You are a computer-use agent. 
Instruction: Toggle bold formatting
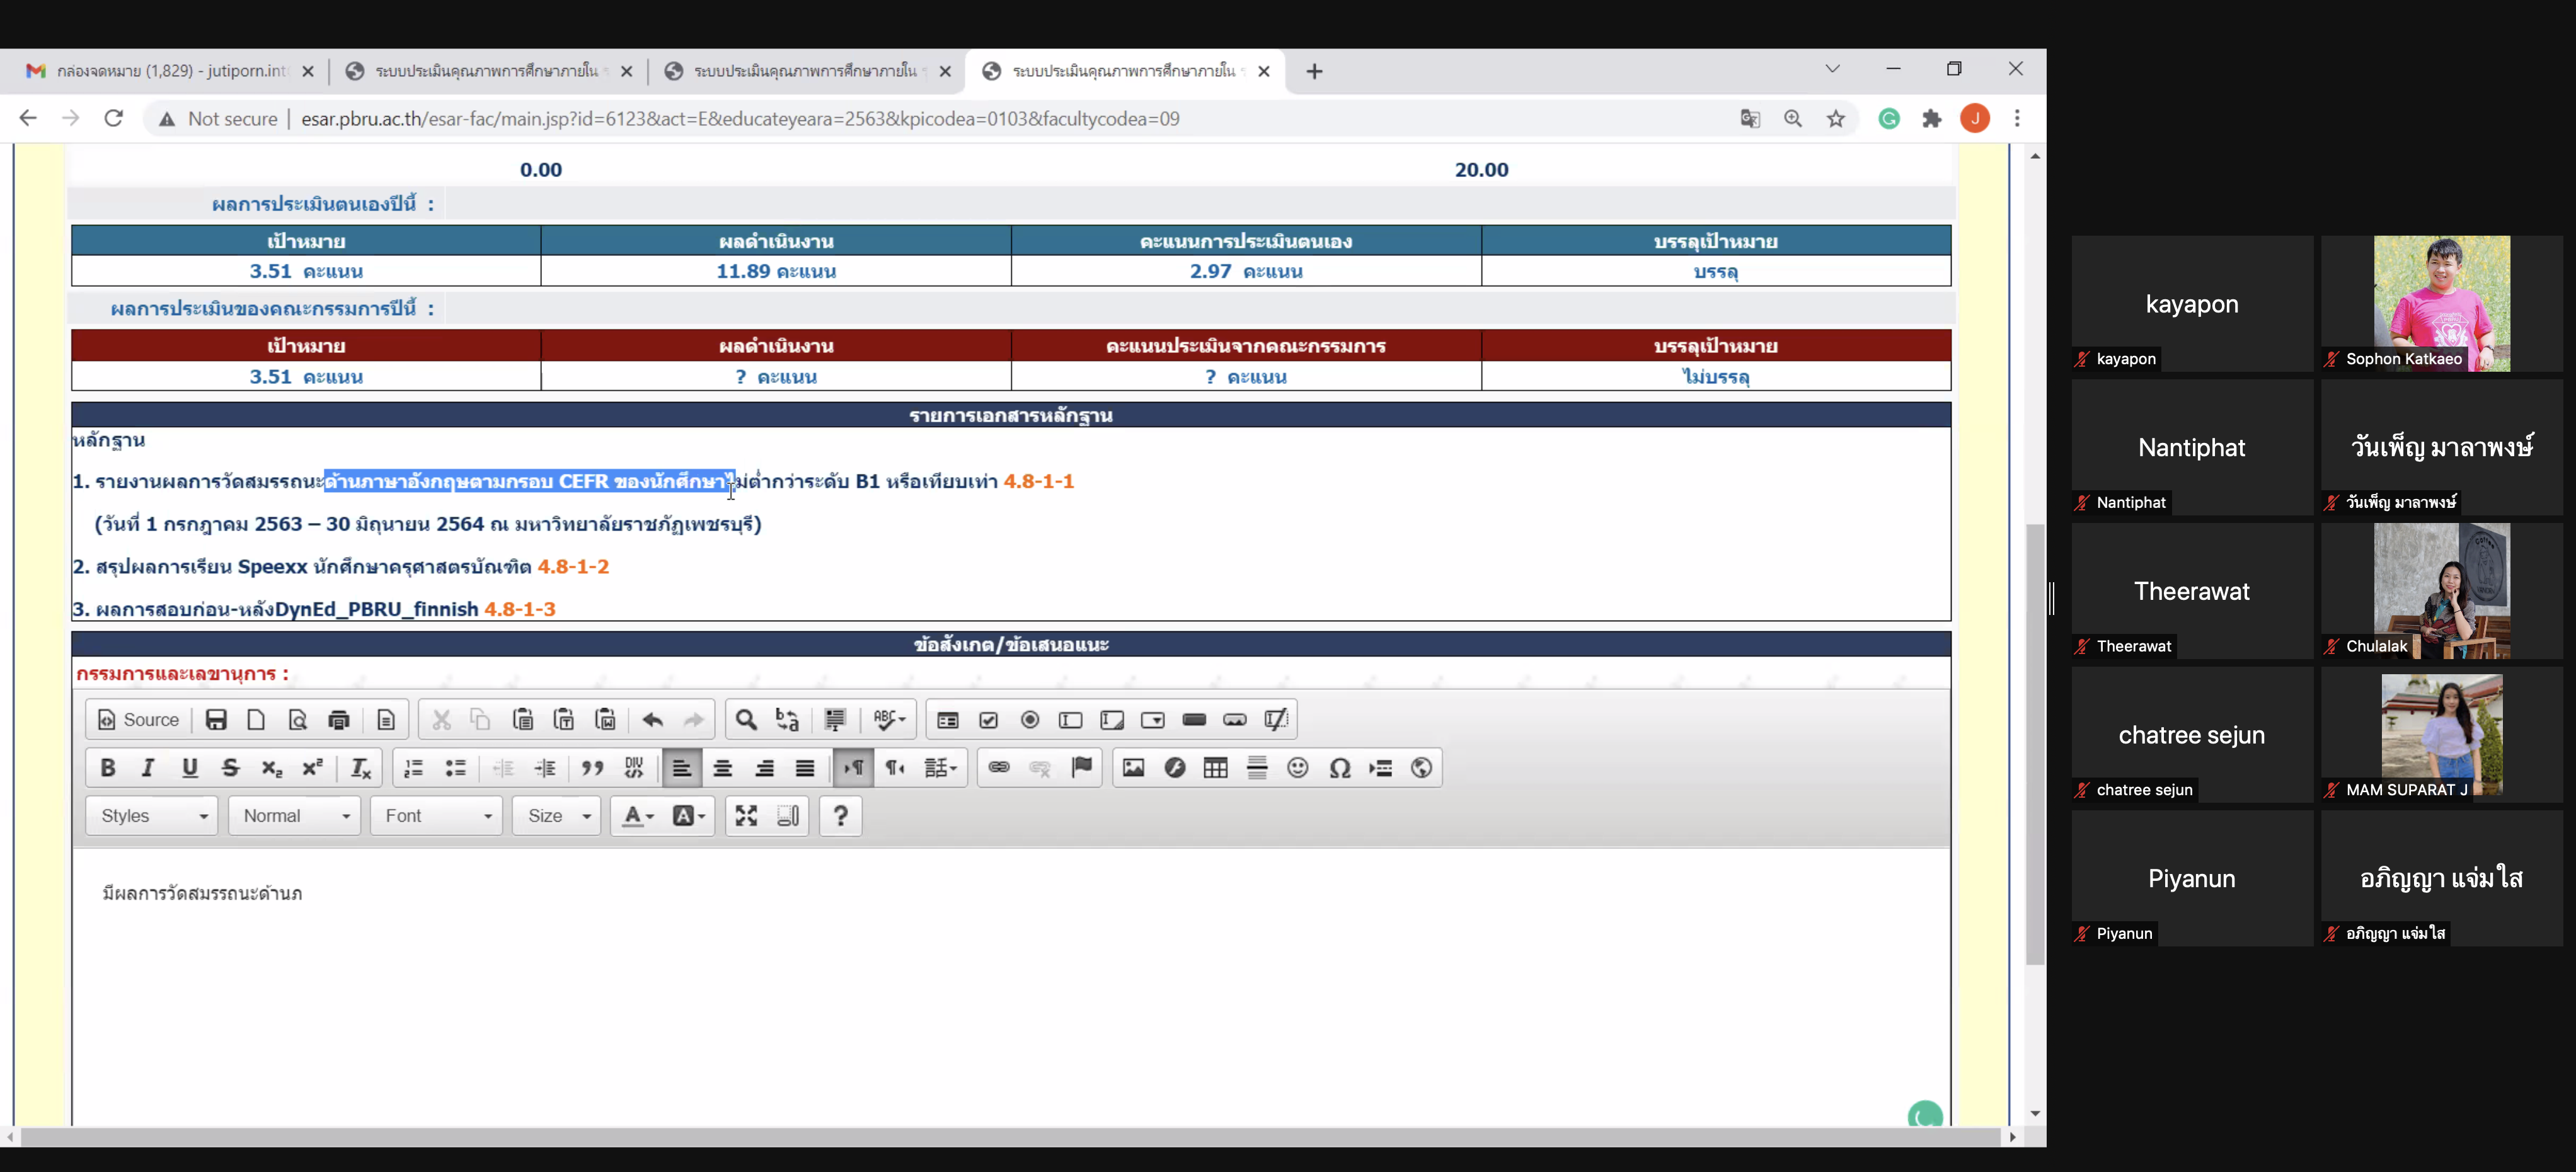[x=108, y=768]
